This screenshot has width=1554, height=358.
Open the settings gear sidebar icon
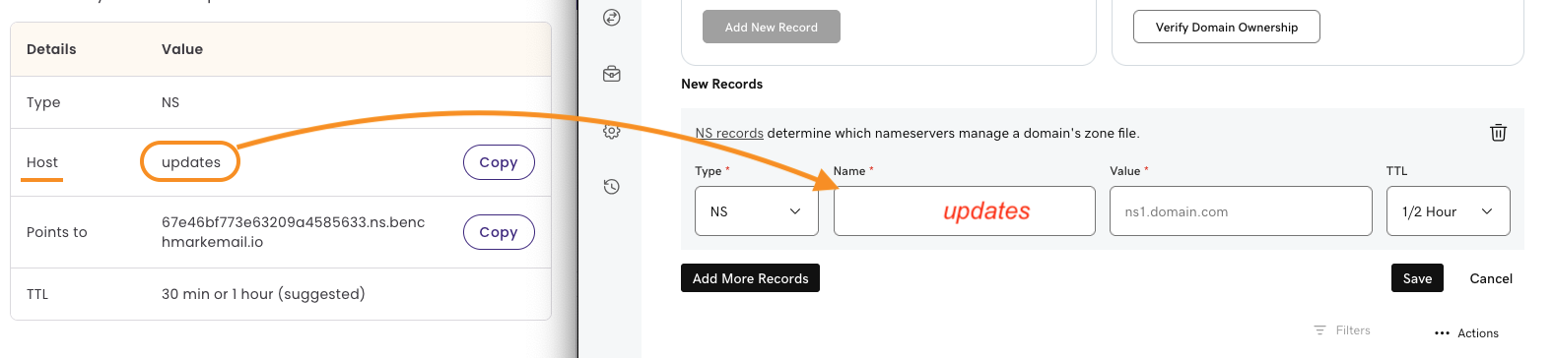[612, 131]
